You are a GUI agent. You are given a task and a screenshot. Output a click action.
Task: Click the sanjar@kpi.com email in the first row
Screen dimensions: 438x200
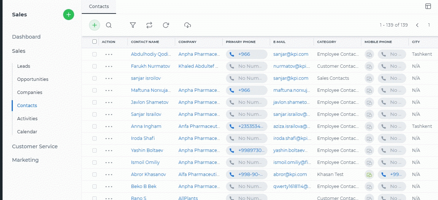pos(291,54)
